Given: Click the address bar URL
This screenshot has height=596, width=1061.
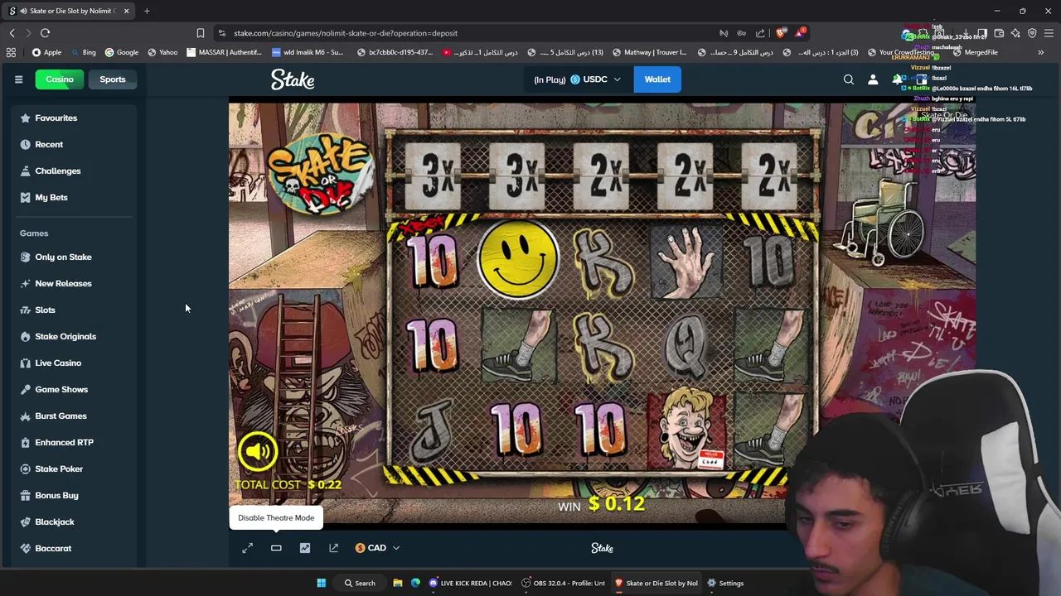Looking at the screenshot, I should (345, 33).
